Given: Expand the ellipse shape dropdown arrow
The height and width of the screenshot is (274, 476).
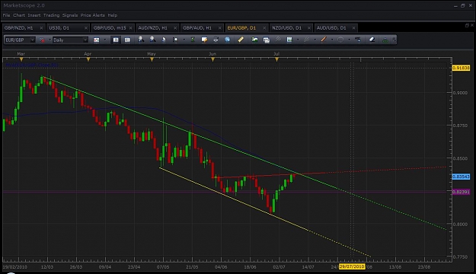Looking at the screenshot, I should tap(349, 40).
